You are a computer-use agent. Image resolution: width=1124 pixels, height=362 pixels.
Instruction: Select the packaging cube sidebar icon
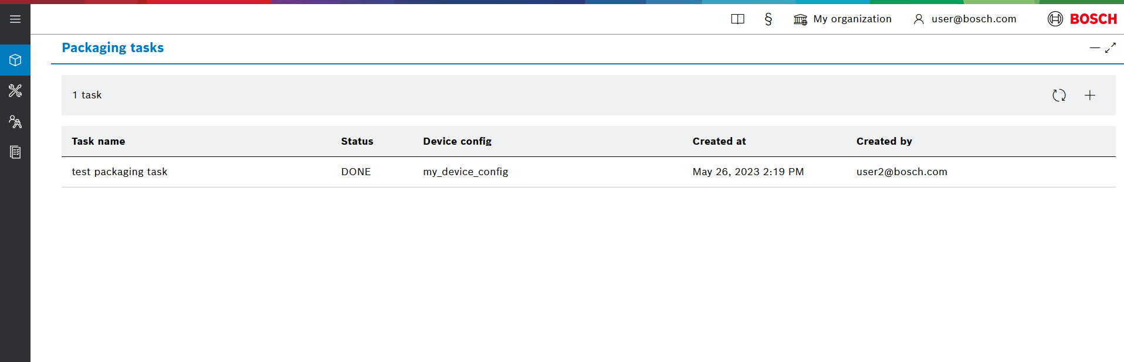click(x=15, y=60)
